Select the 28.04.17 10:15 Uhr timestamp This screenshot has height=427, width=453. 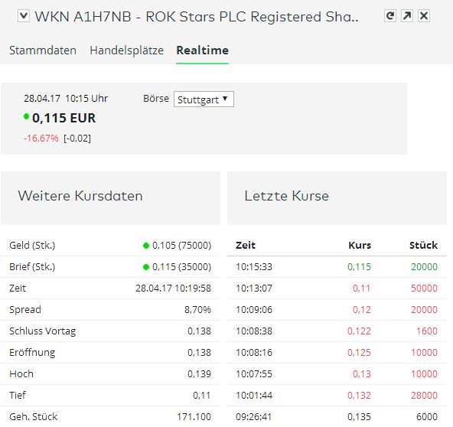pyautogui.click(x=66, y=99)
